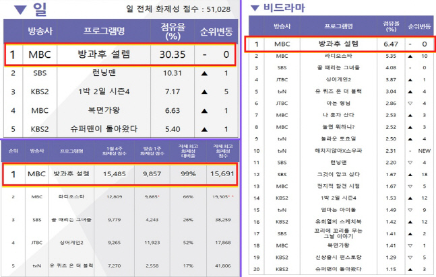The image size is (436, 277).
Task: Click the up arrow in the 런닝맨 10.31 row
Action: click(x=204, y=73)
